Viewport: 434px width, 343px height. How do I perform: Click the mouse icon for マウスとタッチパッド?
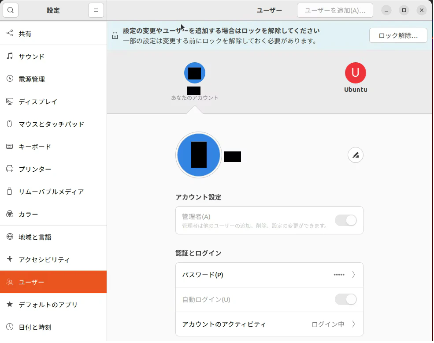tap(10, 124)
